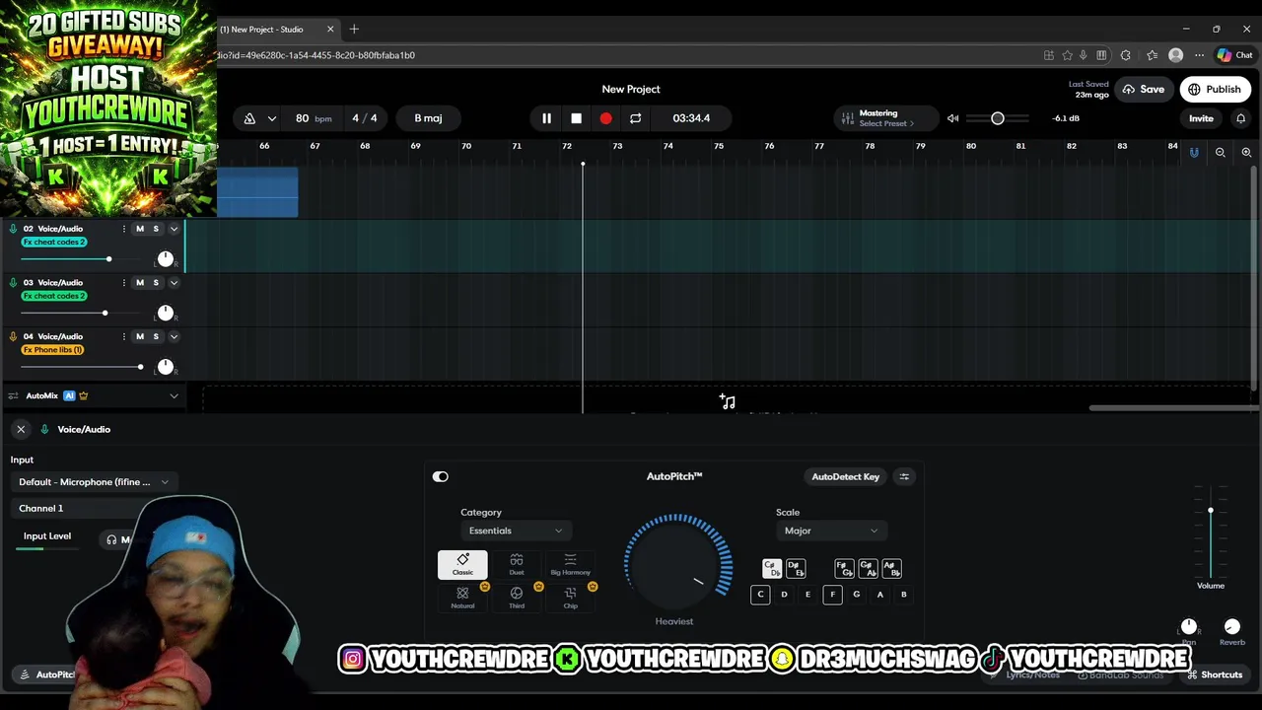Select the Duet AutoPitch preset
Image resolution: width=1262 pixels, height=710 pixels.
(517, 564)
